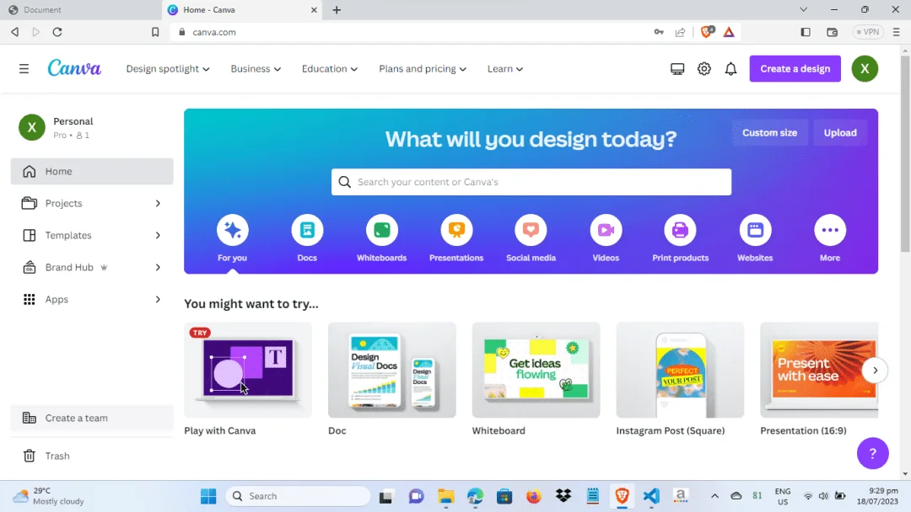Switch to the Document browser tab
Image resolution: width=911 pixels, height=512 pixels.
tap(80, 10)
